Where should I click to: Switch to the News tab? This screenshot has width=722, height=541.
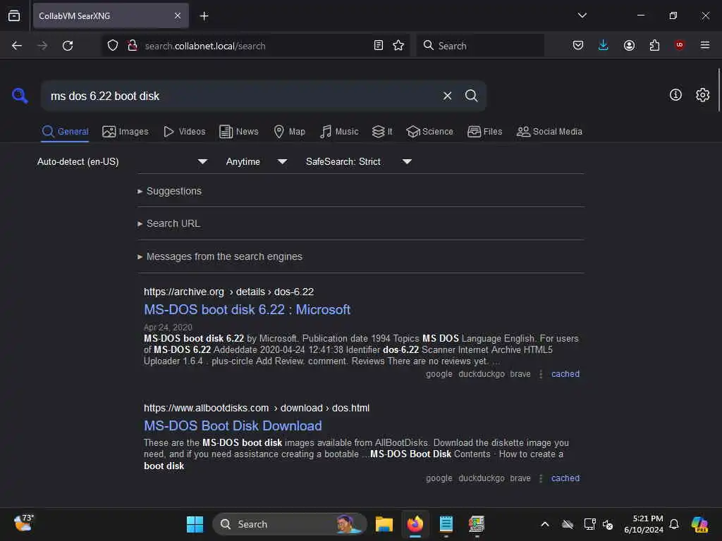point(238,132)
